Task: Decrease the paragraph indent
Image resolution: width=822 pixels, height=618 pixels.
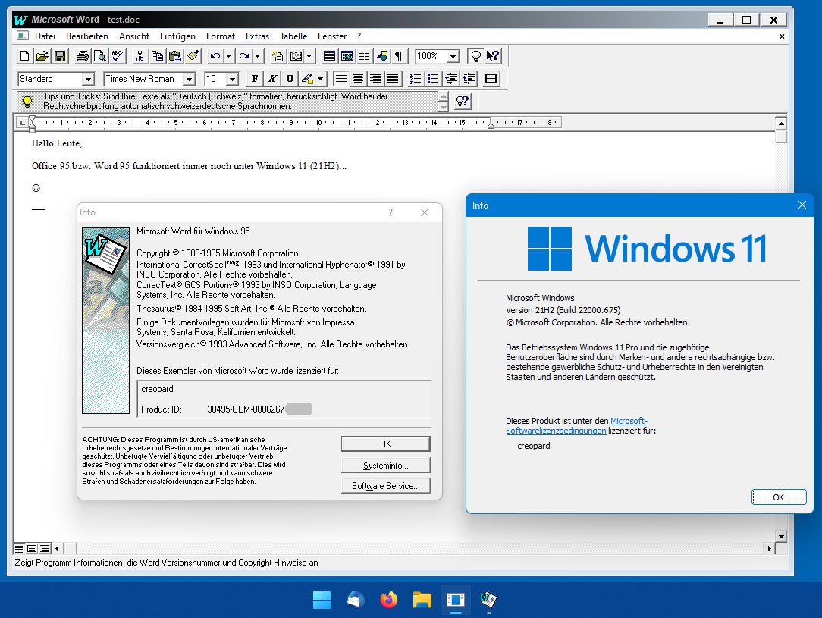Action: click(x=451, y=79)
